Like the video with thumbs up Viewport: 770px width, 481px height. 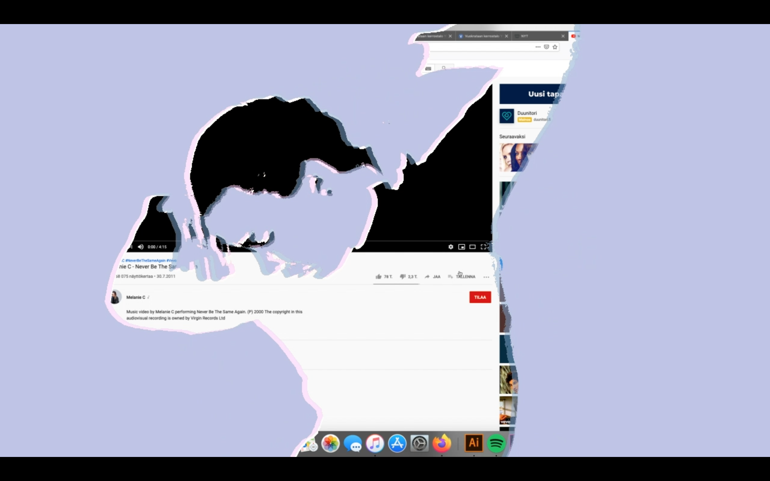point(379,277)
